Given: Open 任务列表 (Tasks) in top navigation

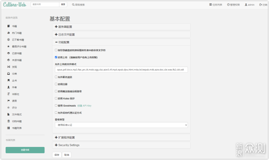Looking at the screenshot, I should pos(215,5).
